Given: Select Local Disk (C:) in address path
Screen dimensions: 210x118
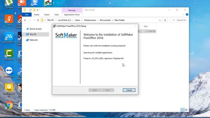Looking at the screenshot, I should pyautogui.click(x=64, y=20).
